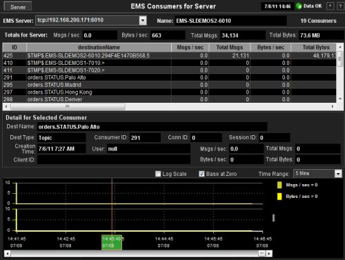Click the Bytes / sec 663 value
This screenshot has width=345, height=260.
pyautogui.click(x=168, y=35)
